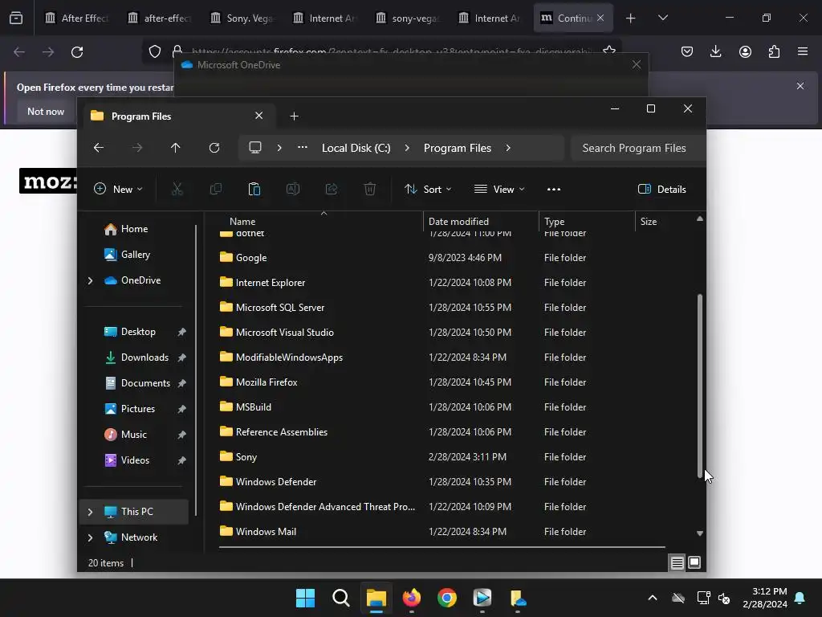This screenshot has width=822, height=617.
Task: Sort by the Name column header
Action: 242,222
